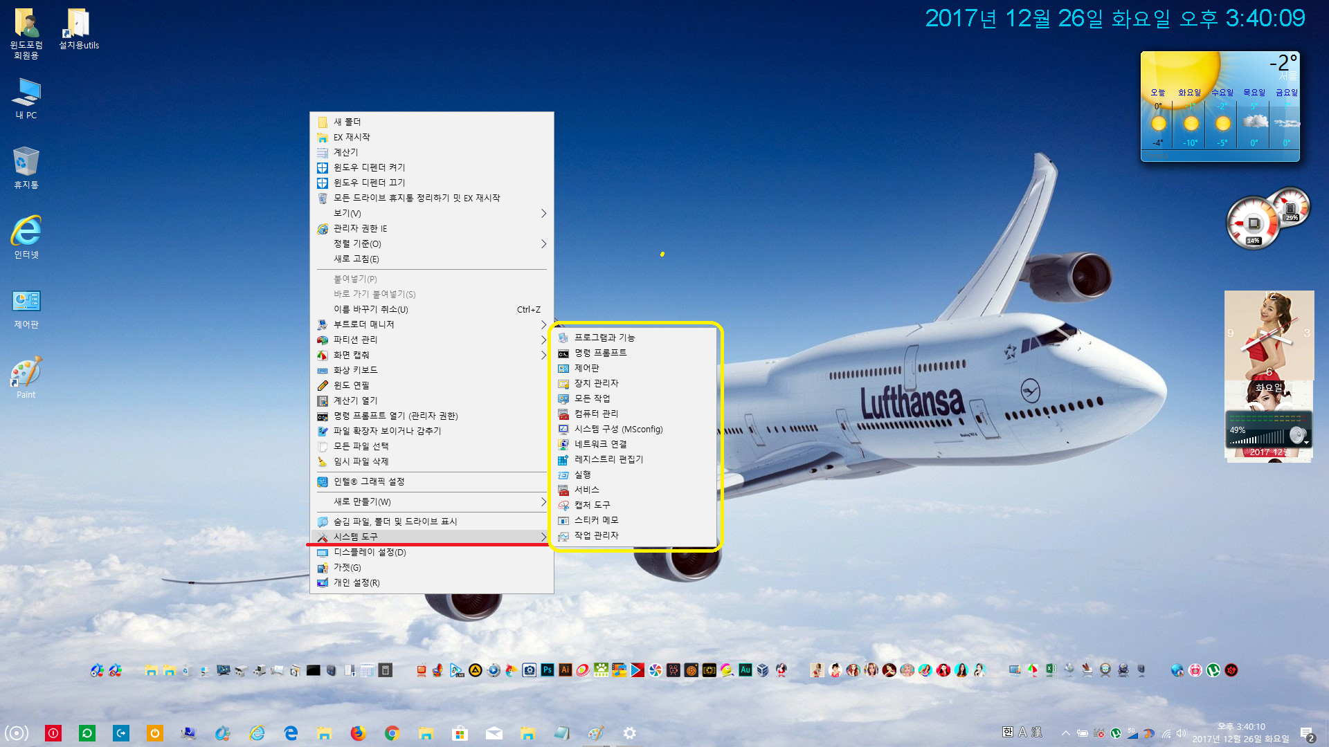Open the Microsoft Store taskbar icon

(x=460, y=733)
